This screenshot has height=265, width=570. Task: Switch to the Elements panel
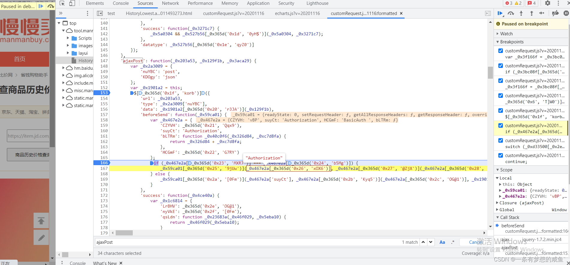point(95,3)
